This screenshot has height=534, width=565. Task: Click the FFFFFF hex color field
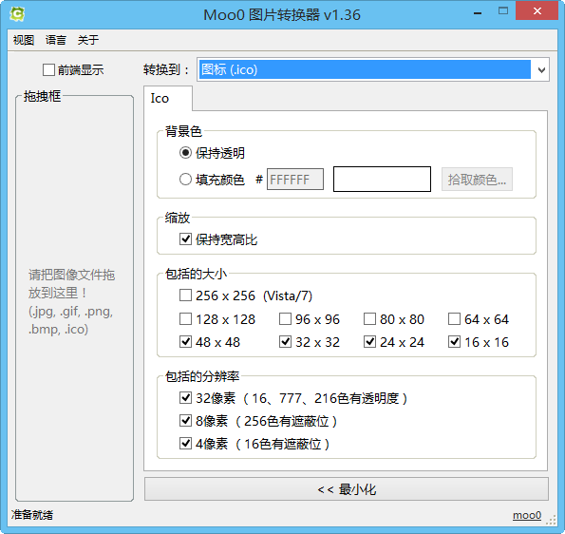tap(295, 180)
